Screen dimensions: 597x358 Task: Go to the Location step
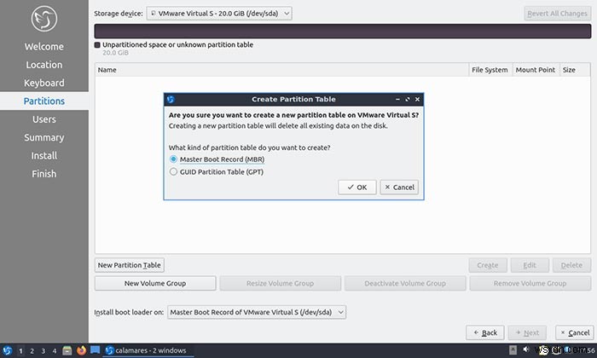[x=44, y=65]
